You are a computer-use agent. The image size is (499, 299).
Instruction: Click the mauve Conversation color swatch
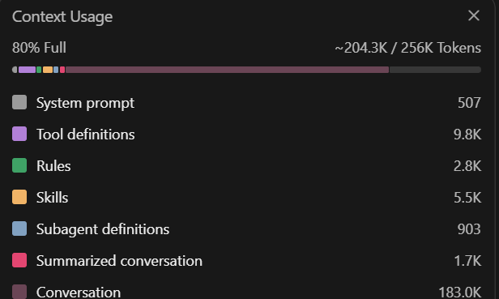19,292
